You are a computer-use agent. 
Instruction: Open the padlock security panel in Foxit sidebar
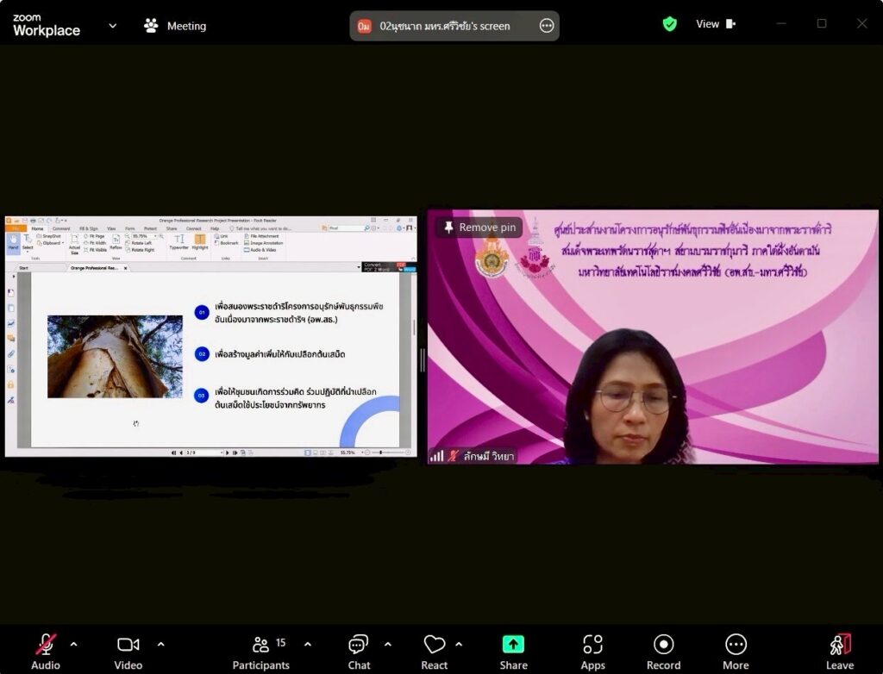10,384
